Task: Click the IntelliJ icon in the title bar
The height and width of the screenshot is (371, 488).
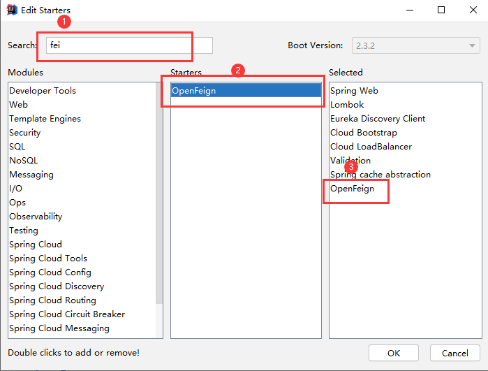Action: click(x=12, y=10)
